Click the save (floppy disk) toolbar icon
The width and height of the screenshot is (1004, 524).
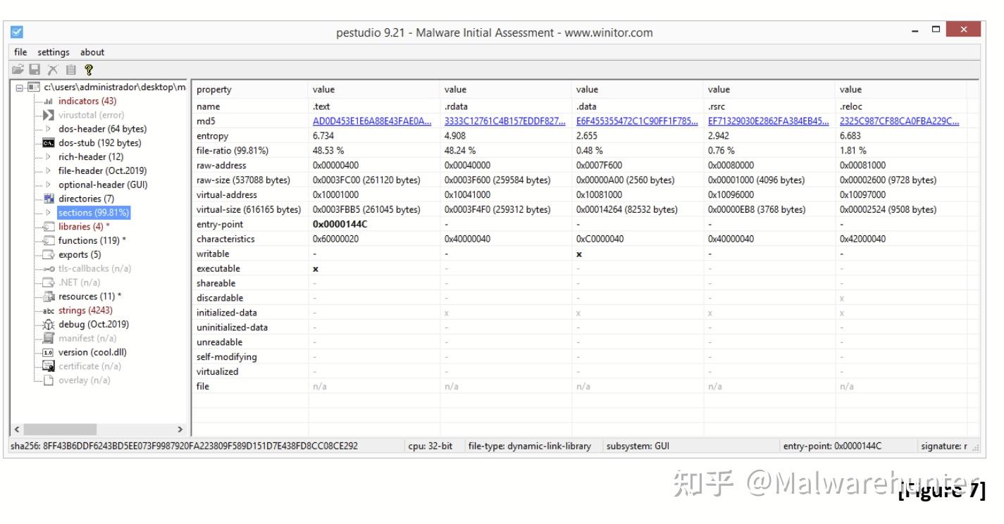35,68
